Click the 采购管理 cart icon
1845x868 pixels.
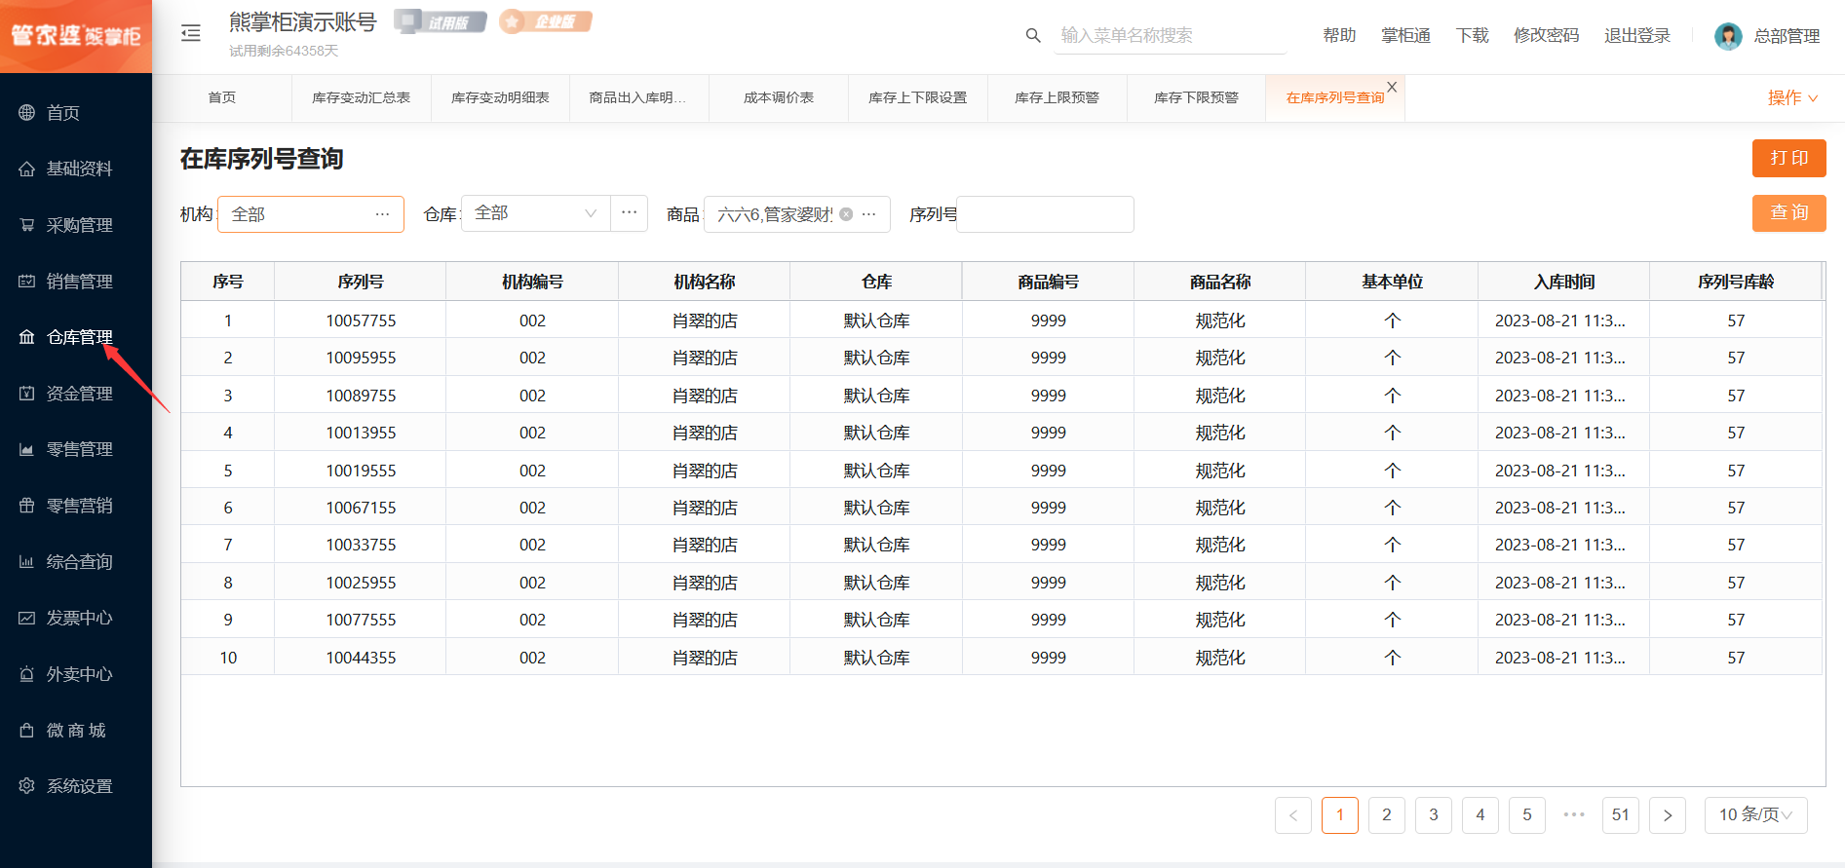27,225
